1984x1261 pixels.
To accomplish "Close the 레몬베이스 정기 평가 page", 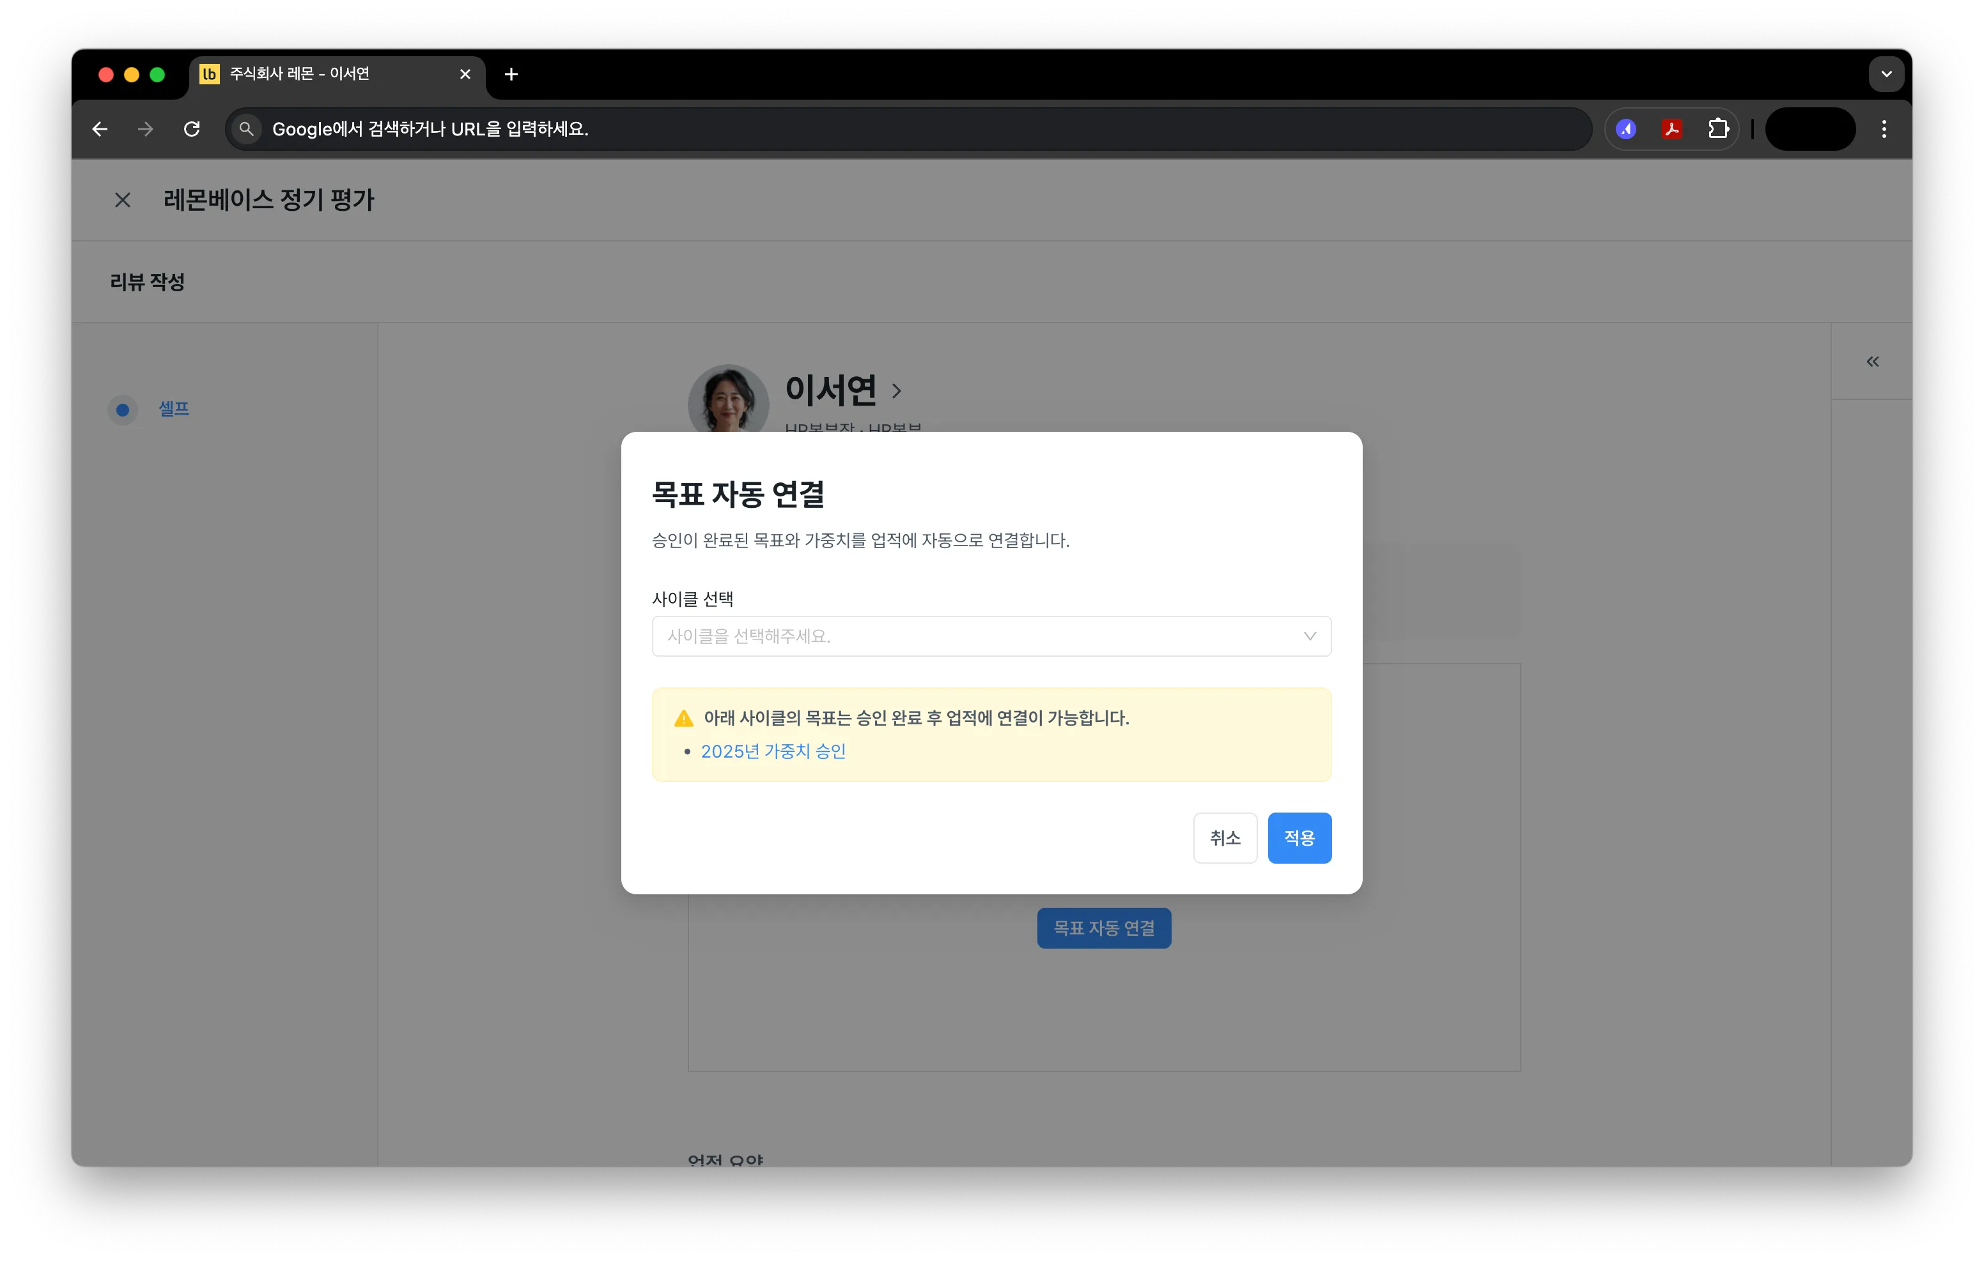I will click(123, 200).
